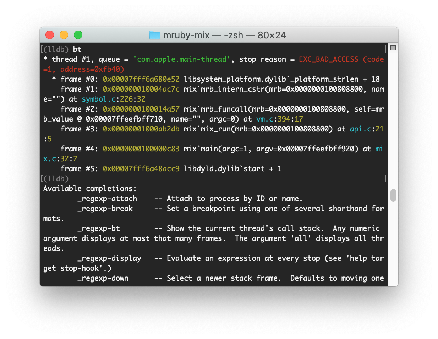The width and height of the screenshot is (438, 339).
Task: Click the _regexp-break completion entry
Action: click(105, 209)
